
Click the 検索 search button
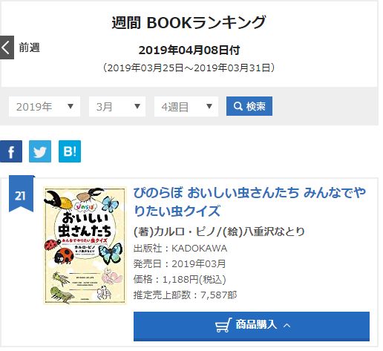[249, 106]
